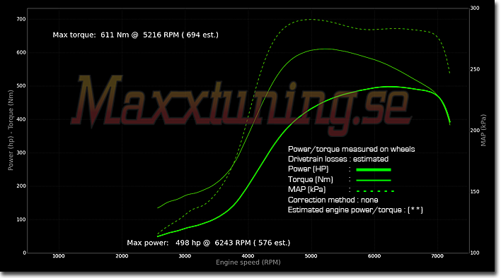Click the 250 label on MAP axis
Image resolution: width=501 pixels, height=278 pixels.
tap(475, 69)
